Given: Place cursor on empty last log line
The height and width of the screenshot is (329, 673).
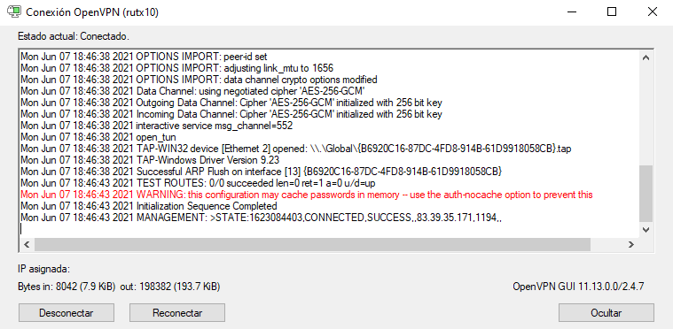Looking at the screenshot, I should click(329, 229).
